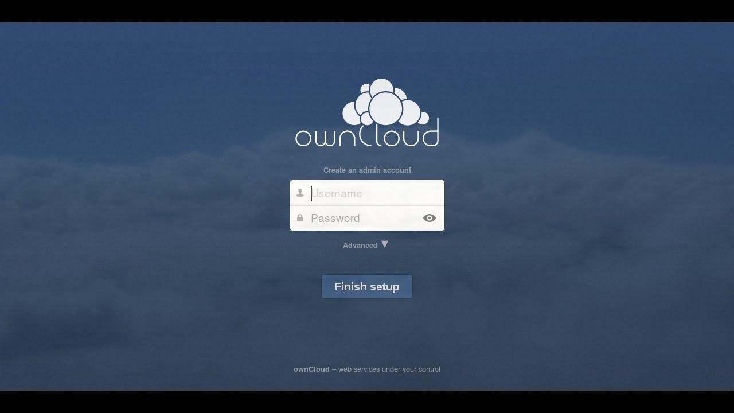Toggle password visibility eye icon
The image size is (734, 413).
click(x=430, y=218)
